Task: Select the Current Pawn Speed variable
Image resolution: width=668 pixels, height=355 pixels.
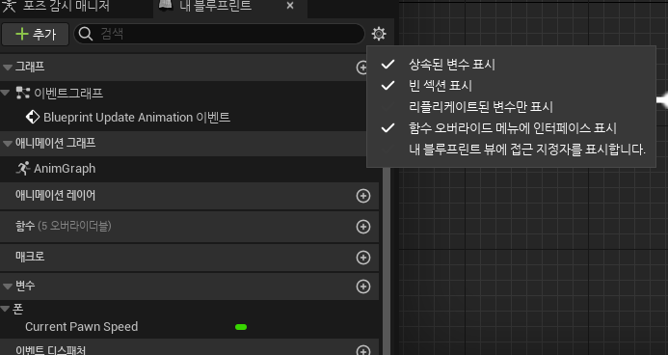Action: (81, 327)
